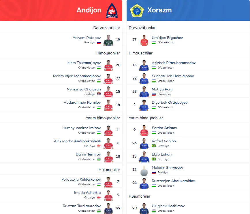Open Umidjon Ergashev's goalkeeper photo
This screenshot has width=250, height=214.
[x=144, y=40]
